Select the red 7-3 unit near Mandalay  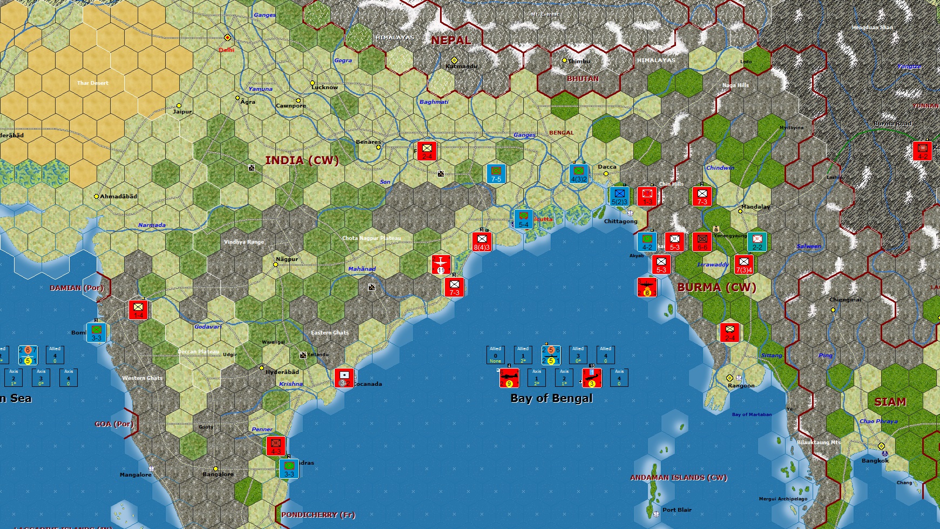click(702, 196)
